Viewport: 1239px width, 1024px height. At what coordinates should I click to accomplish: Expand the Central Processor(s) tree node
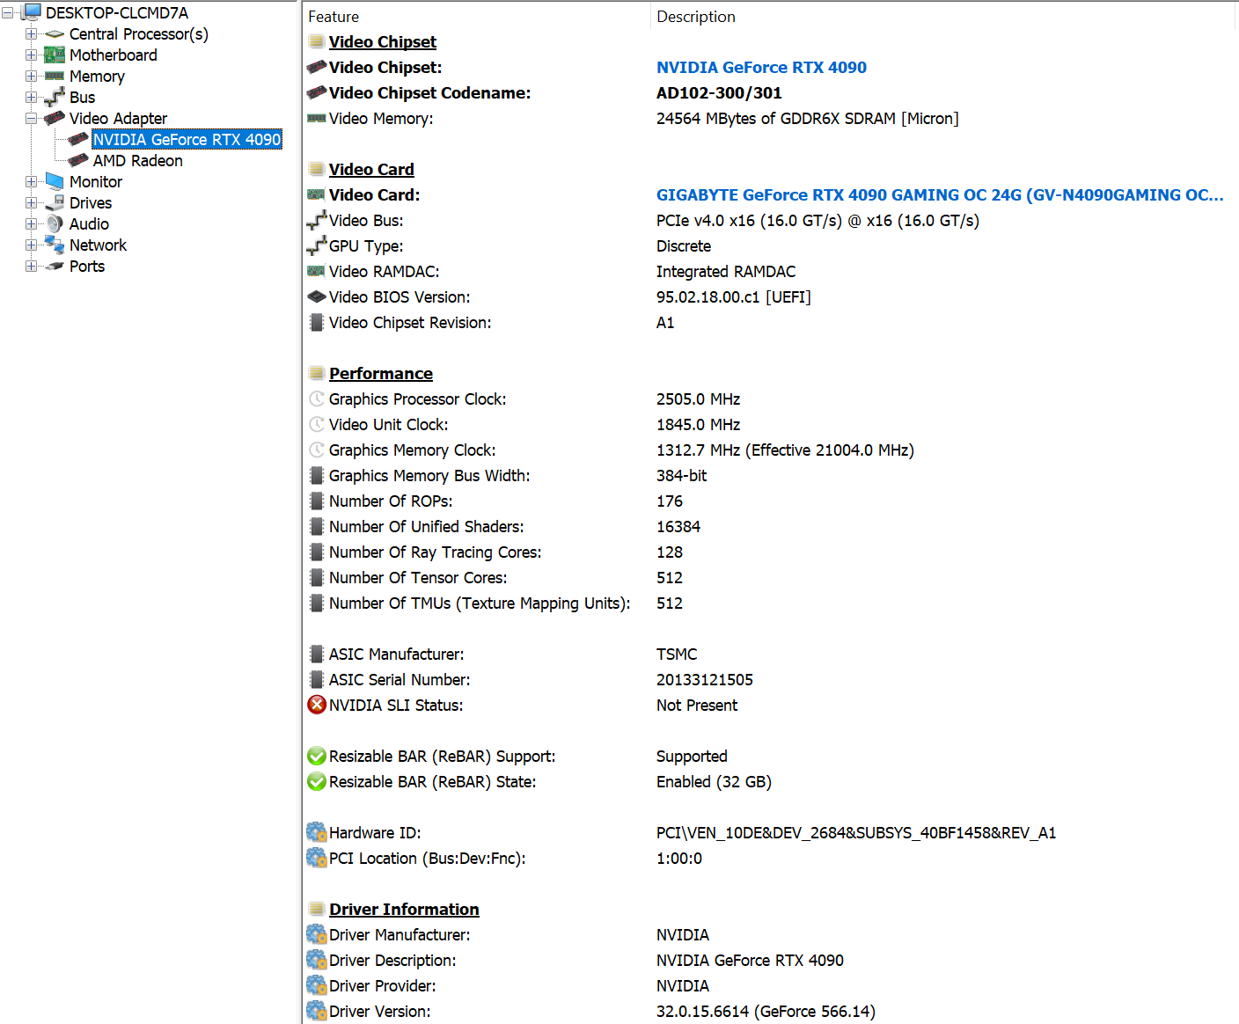(x=31, y=34)
